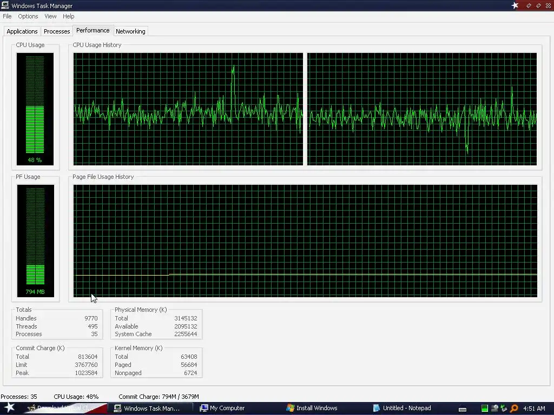Click the My Computer icon on taskbar
Image resolution: width=554 pixels, height=415 pixels.
[x=203, y=409]
